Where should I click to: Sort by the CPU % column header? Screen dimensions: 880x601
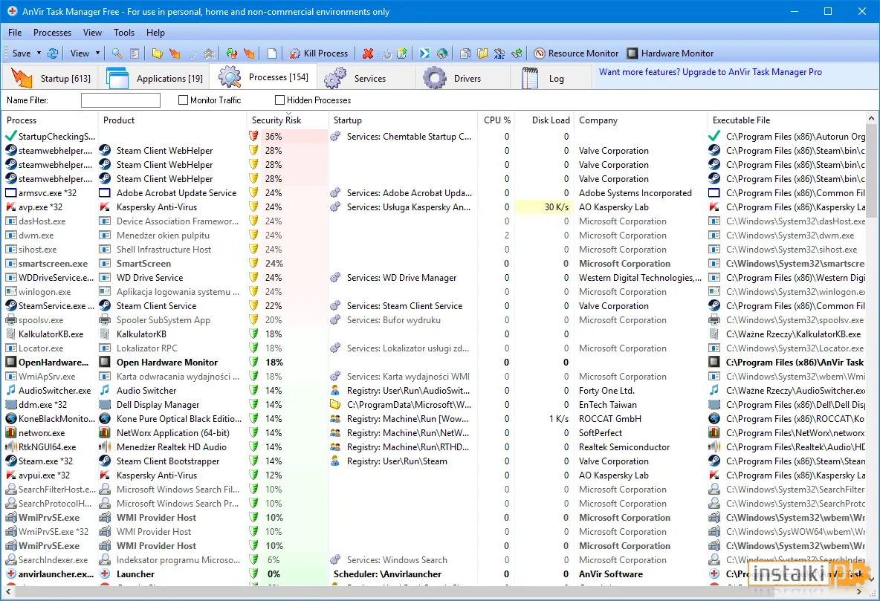(497, 120)
